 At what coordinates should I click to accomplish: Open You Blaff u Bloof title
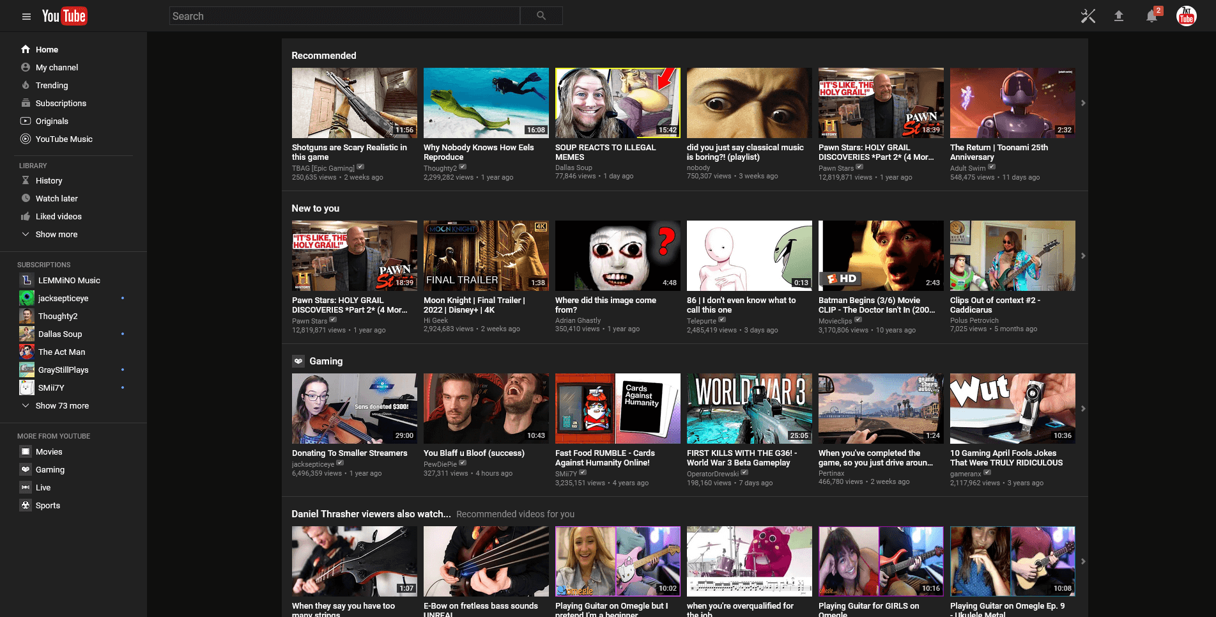pyautogui.click(x=474, y=453)
